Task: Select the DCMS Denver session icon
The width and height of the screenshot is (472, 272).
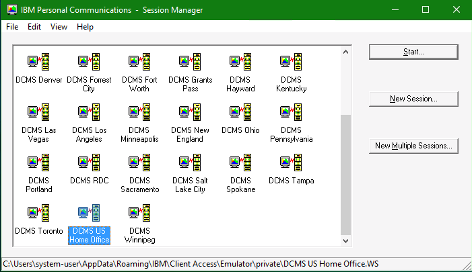Action: click(x=38, y=62)
